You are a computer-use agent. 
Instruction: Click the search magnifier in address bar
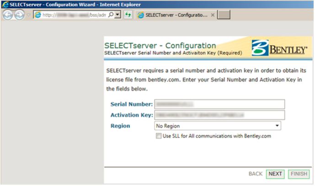[111, 15]
